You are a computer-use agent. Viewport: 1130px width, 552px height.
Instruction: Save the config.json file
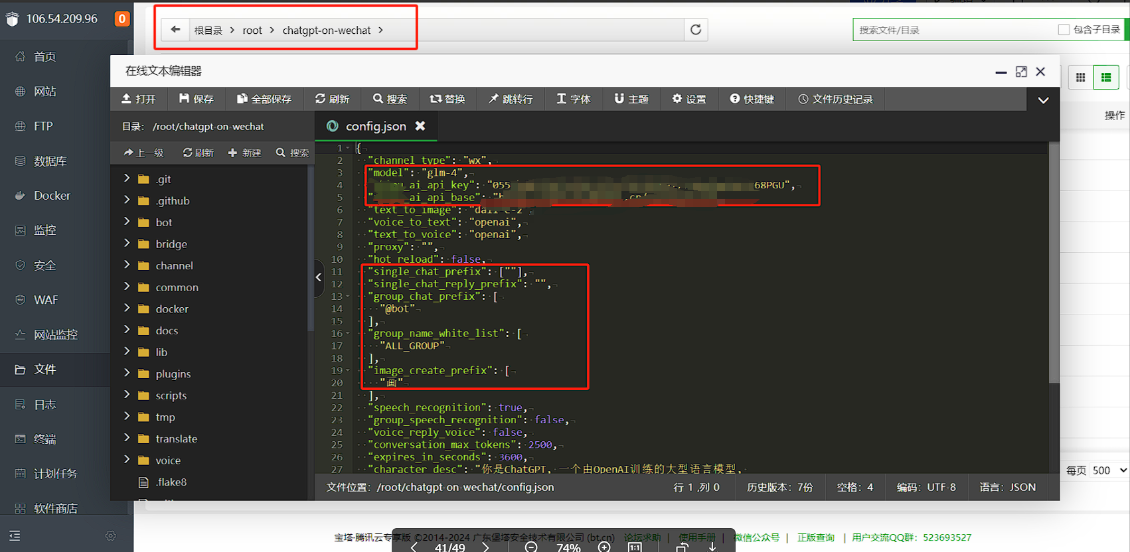coord(197,99)
